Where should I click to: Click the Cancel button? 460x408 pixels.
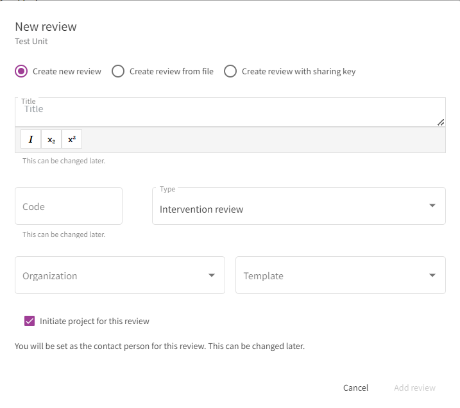pos(355,388)
